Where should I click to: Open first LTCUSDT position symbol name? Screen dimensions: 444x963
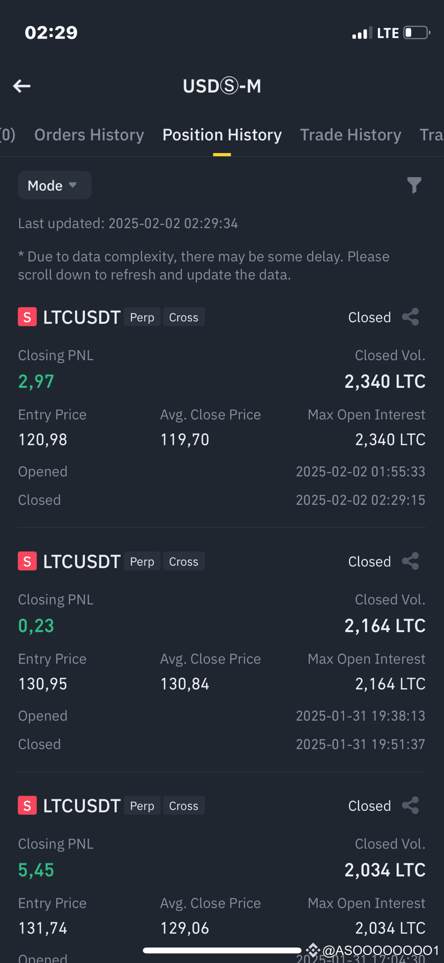pyautogui.click(x=82, y=317)
